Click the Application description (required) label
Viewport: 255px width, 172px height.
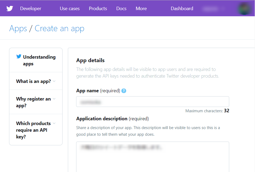(x=112, y=119)
